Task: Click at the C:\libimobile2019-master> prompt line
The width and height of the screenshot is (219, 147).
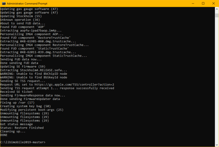Action: (23, 142)
